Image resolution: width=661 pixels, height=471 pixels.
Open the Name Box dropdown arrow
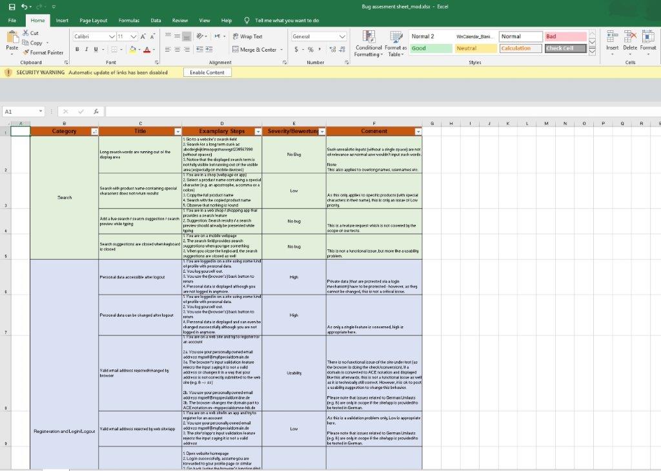click(41, 111)
